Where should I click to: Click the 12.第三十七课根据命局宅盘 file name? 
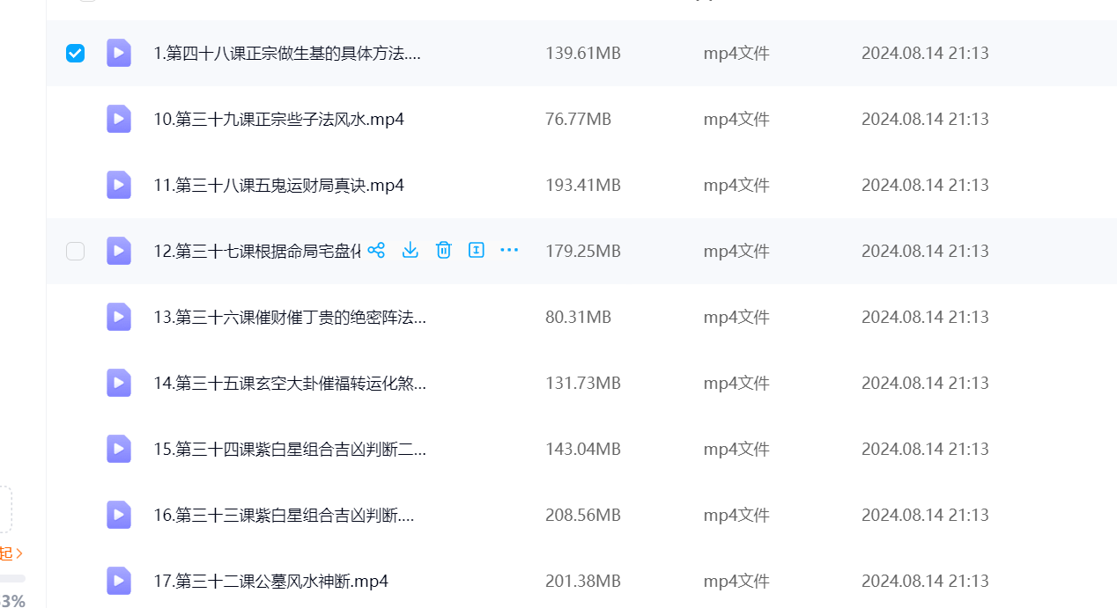pos(256,251)
